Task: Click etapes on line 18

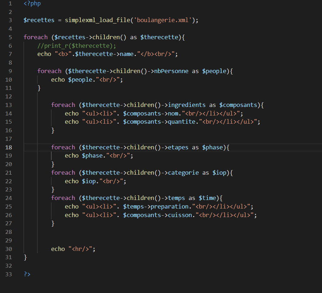Action: click(178, 148)
